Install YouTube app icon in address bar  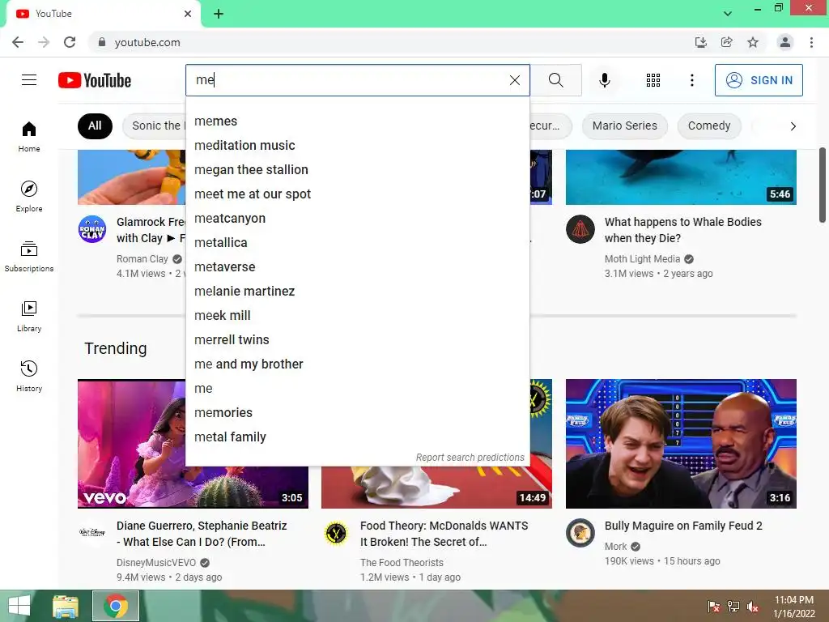coord(700,42)
